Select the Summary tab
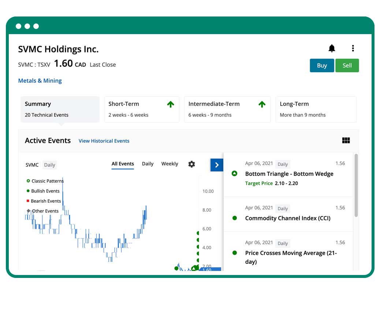380x330 pixels. [60, 109]
